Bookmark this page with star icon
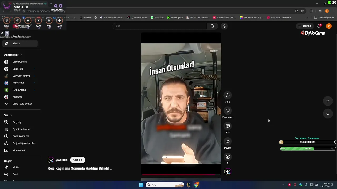The height and width of the screenshot is (189, 337). tap(302, 11)
